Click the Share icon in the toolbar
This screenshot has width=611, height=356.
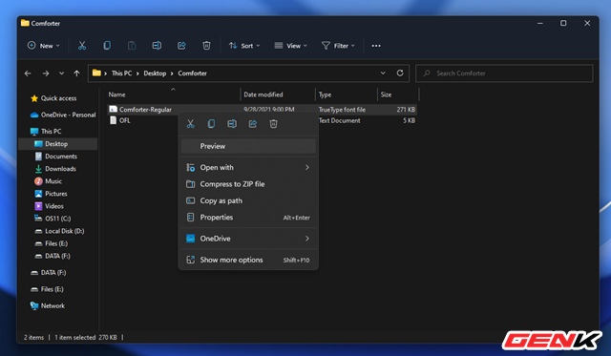(181, 46)
